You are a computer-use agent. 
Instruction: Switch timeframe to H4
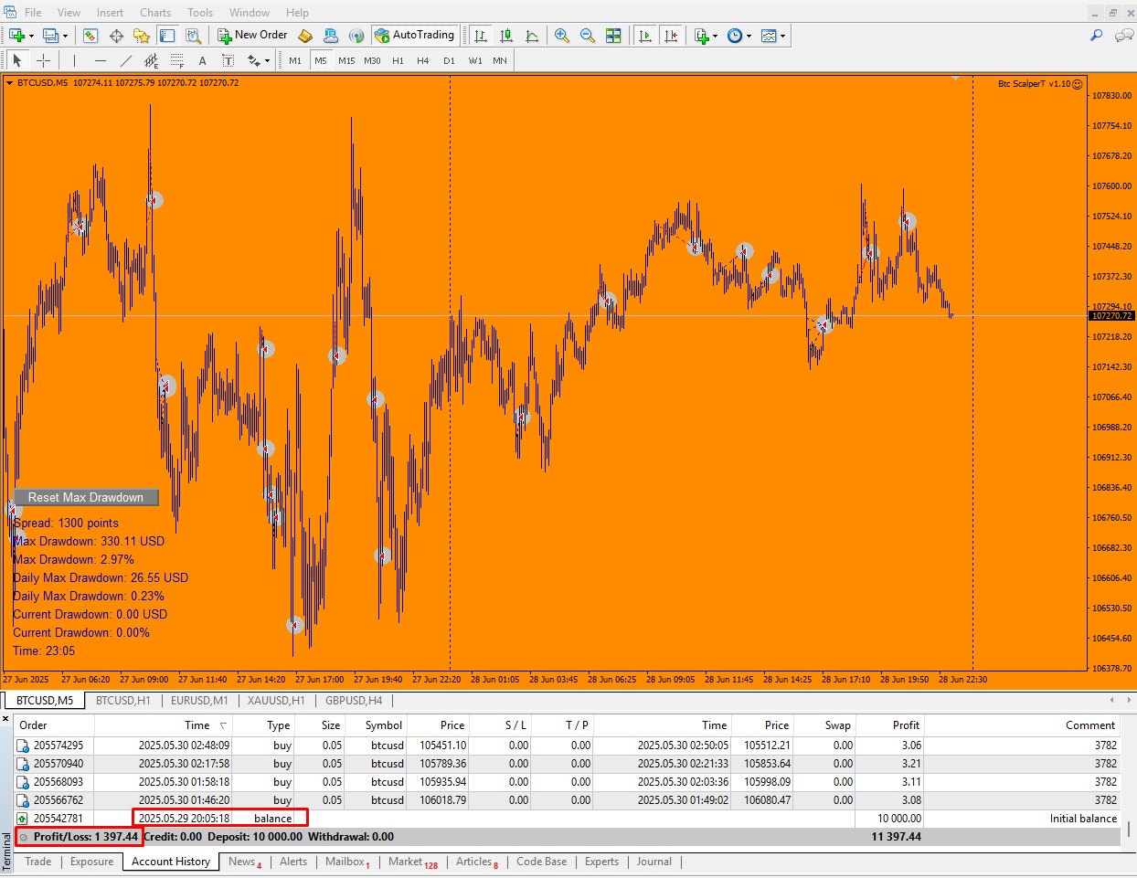[x=423, y=60]
